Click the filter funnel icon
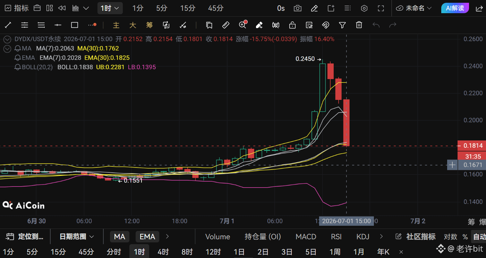The height and width of the screenshot is (258, 486). point(342,25)
